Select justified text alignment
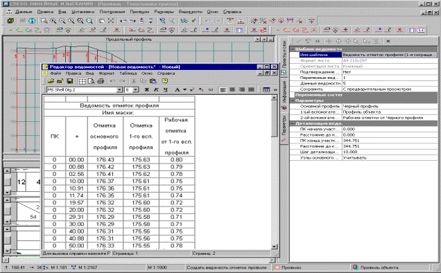 click(x=251, y=89)
